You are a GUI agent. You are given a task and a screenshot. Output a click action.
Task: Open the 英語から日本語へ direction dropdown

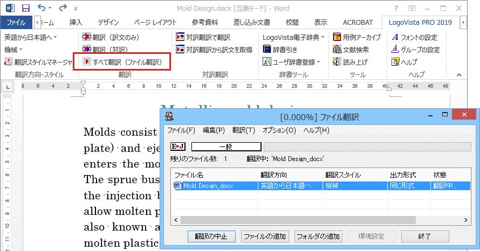click(x=31, y=37)
